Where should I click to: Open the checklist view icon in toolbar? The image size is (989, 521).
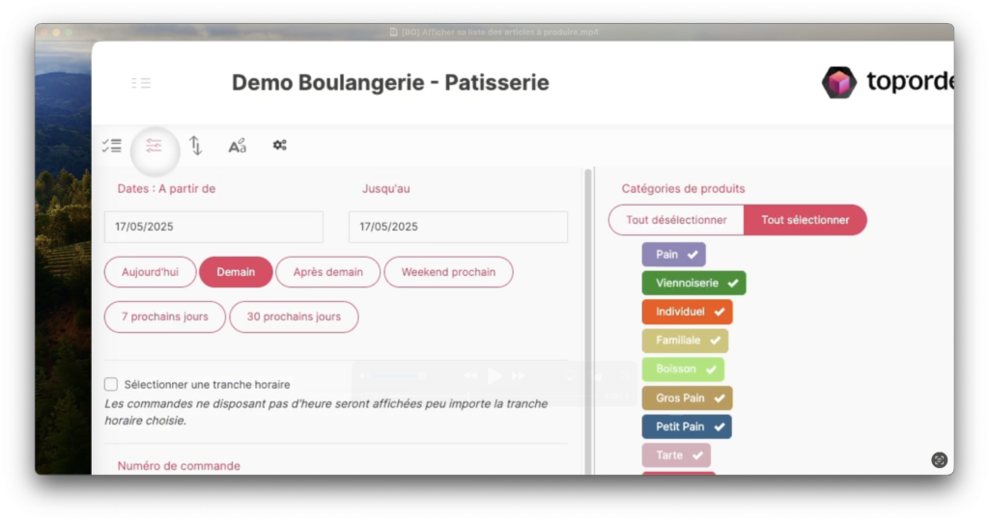pyautogui.click(x=112, y=146)
